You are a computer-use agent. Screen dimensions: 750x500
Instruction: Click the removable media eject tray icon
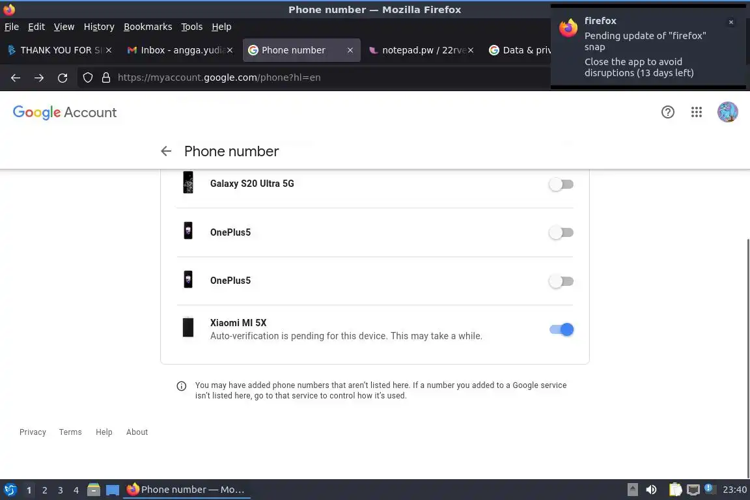click(632, 490)
